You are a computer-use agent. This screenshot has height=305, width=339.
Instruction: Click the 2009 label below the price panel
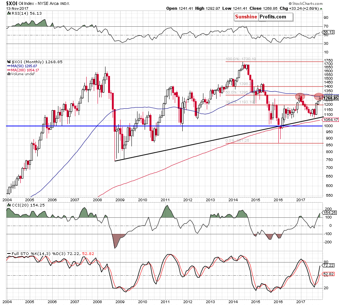click(x=120, y=200)
